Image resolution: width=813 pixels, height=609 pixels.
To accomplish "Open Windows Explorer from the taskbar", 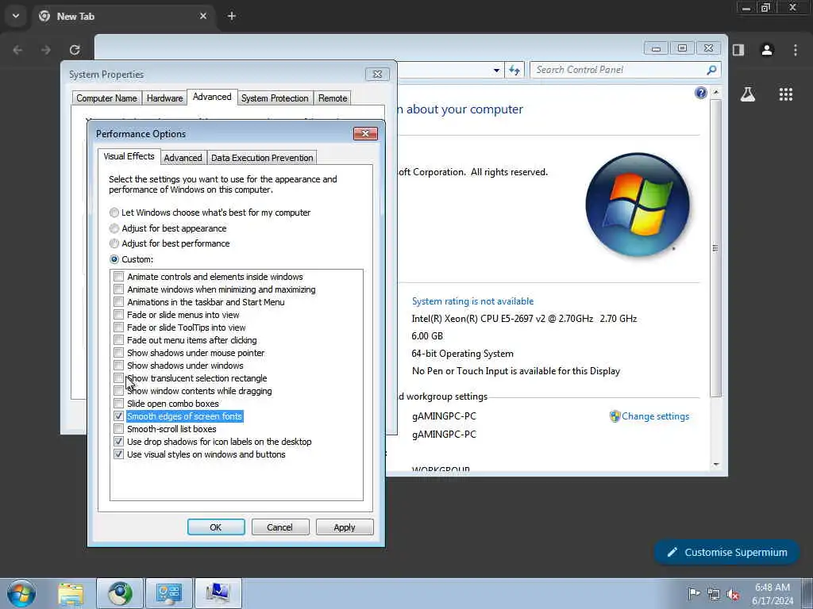I will pyautogui.click(x=71, y=593).
